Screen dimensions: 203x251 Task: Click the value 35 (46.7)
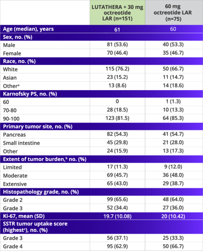pyautogui.click(x=173, y=53)
